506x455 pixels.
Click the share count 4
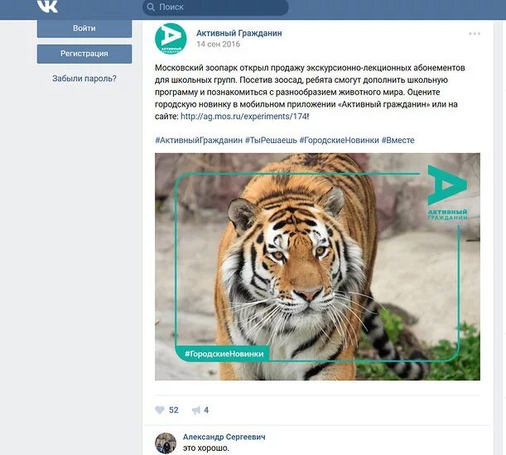pyautogui.click(x=206, y=409)
